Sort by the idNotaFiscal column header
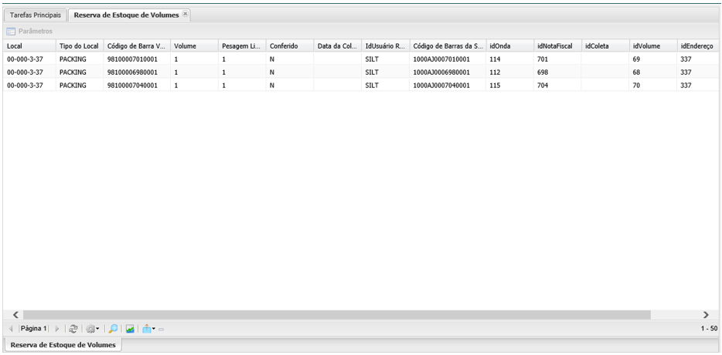The width and height of the screenshot is (722, 355). pos(557,46)
